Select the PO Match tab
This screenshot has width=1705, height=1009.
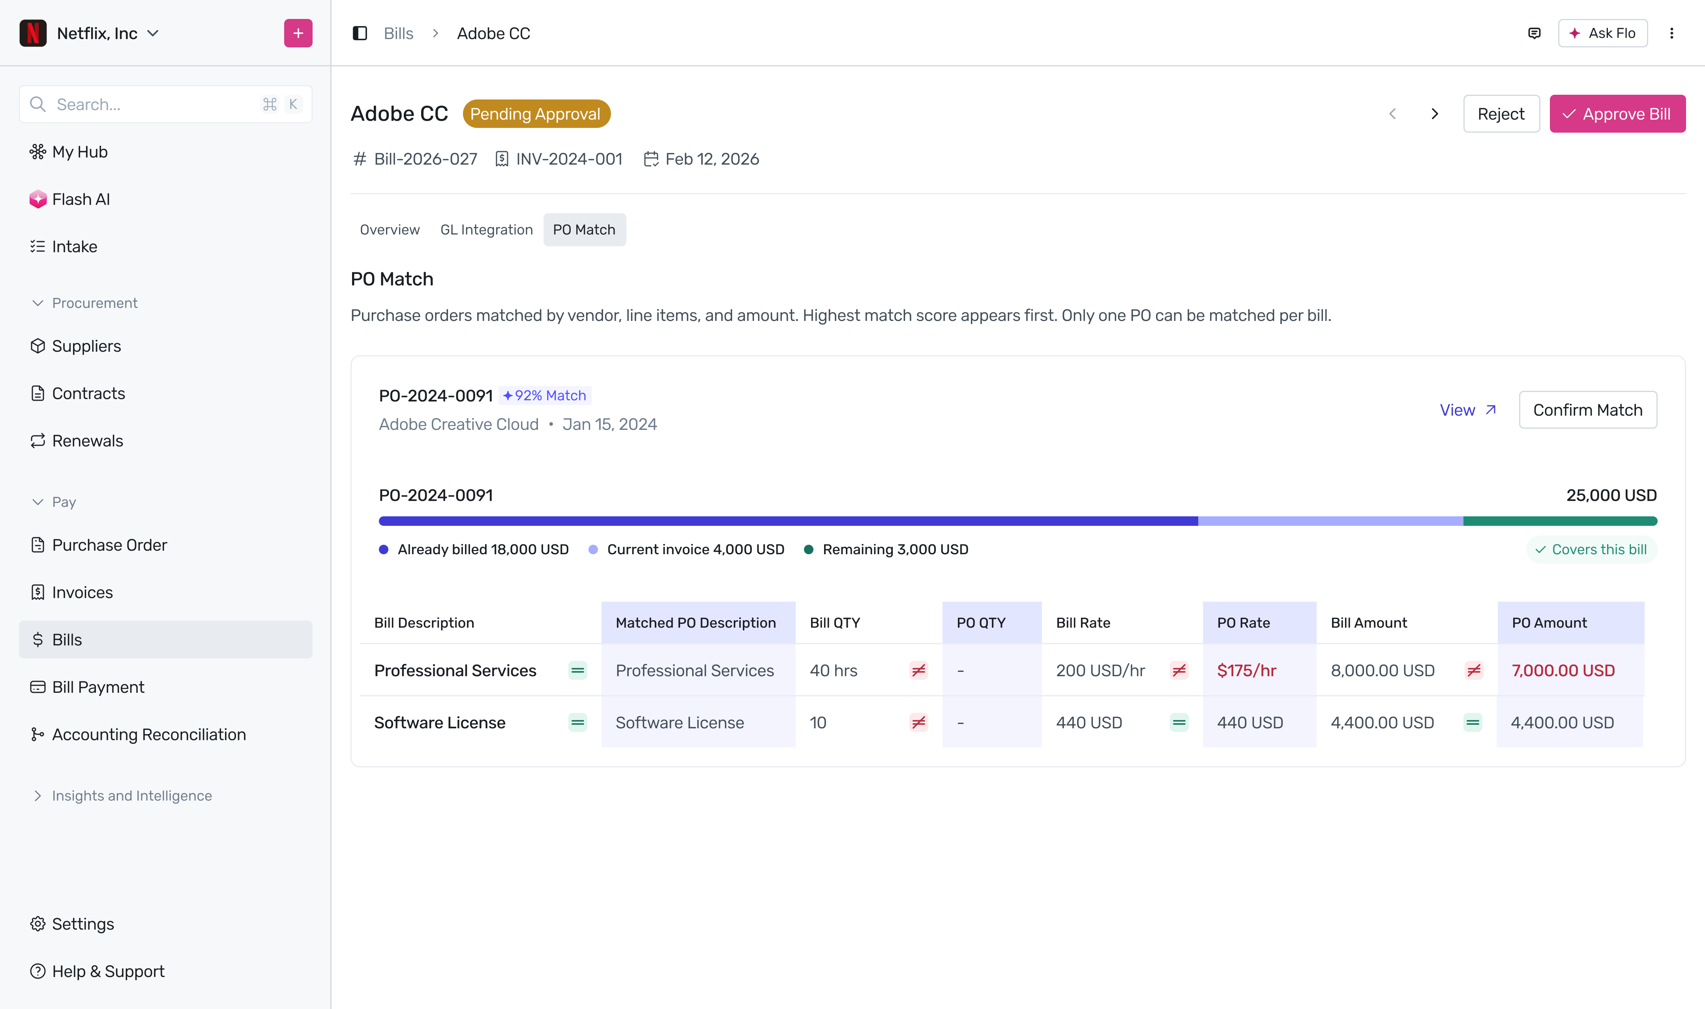pyautogui.click(x=584, y=230)
